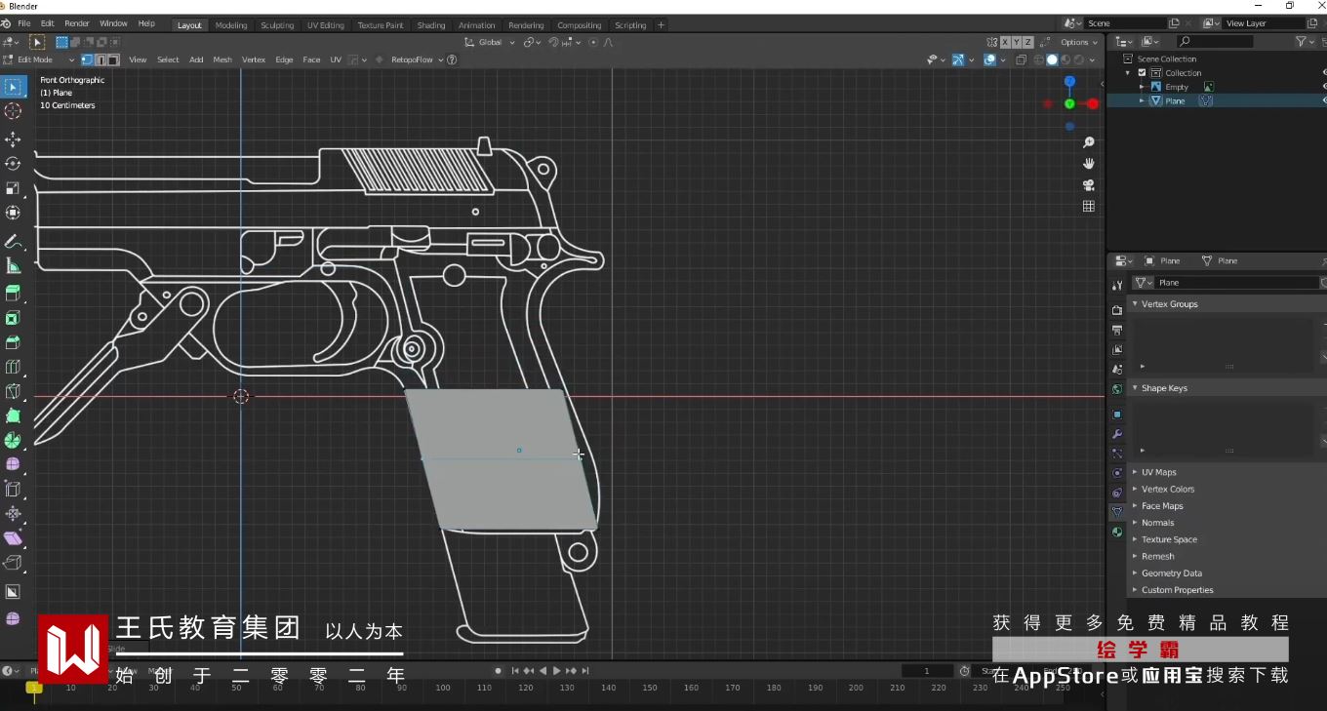Click the pan hand icon in viewport

click(1089, 164)
